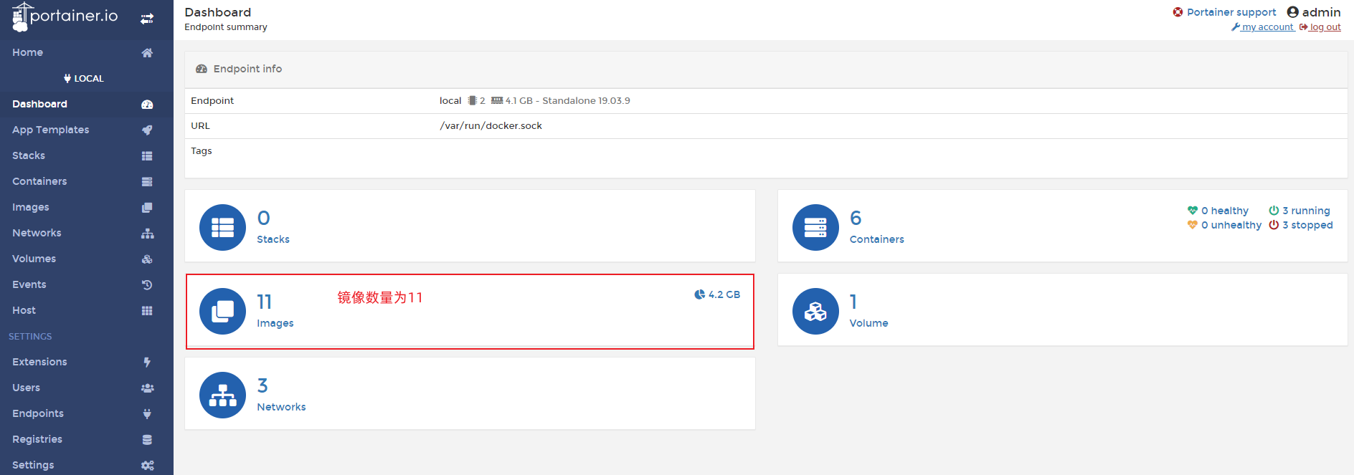Click the Users group icon
This screenshot has width=1354, height=475.
tap(147, 388)
